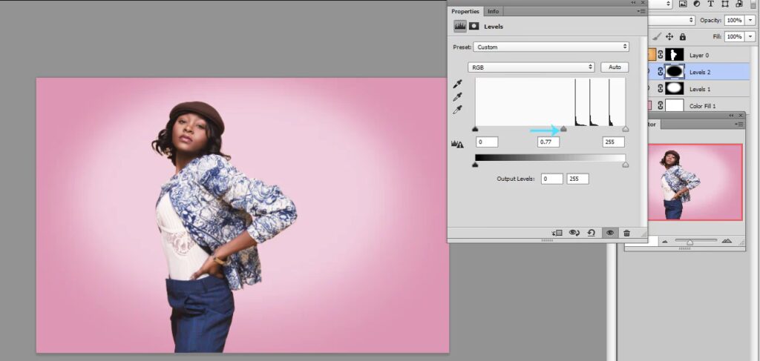Screen dimensions: 760x361
Task: Switch to the Info tab
Action: pos(493,11)
